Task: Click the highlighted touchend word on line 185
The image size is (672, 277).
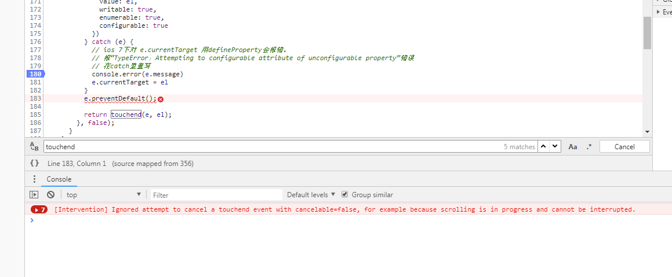Action: 126,115
